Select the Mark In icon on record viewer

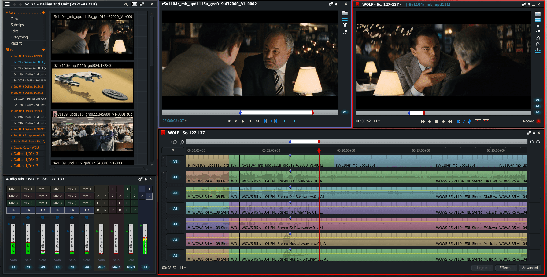tap(459, 121)
